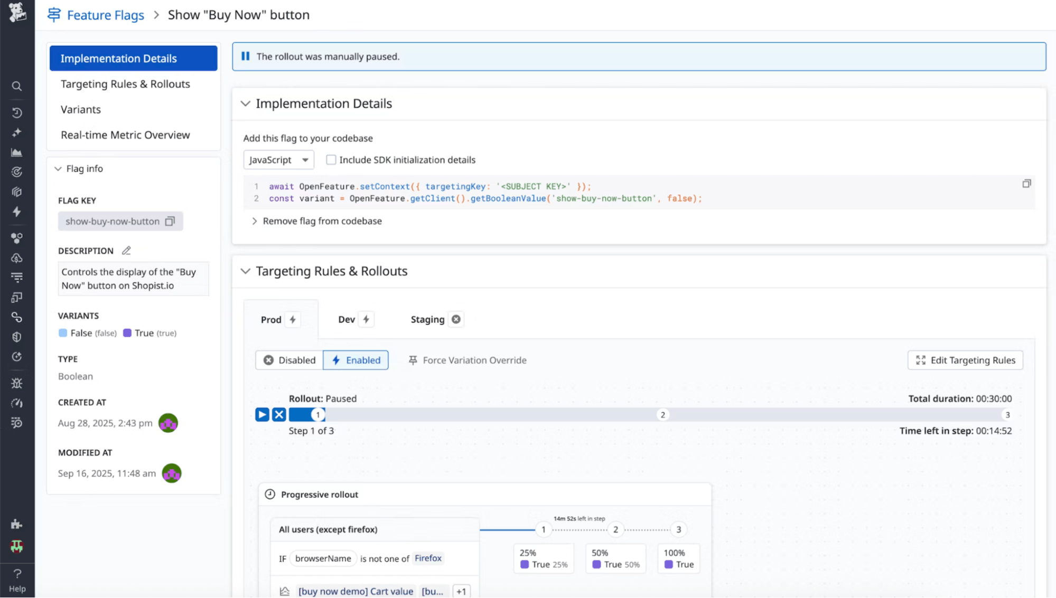Viewport: 1056px width, 598px height.
Task: Copy the code snippet using copy icon
Action: (x=1026, y=183)
